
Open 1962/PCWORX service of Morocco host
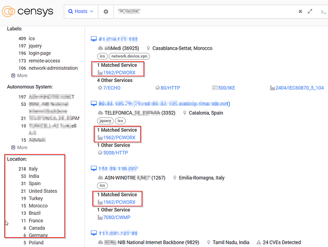(119, 73)
